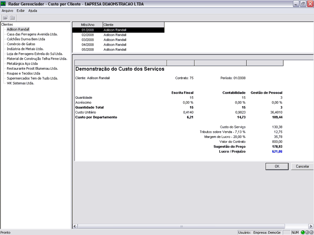Image resolution: width=314 pixels, height=235 pixels.
Task: Click the Mês/Ano column header
Action: (x=87, y=25)
